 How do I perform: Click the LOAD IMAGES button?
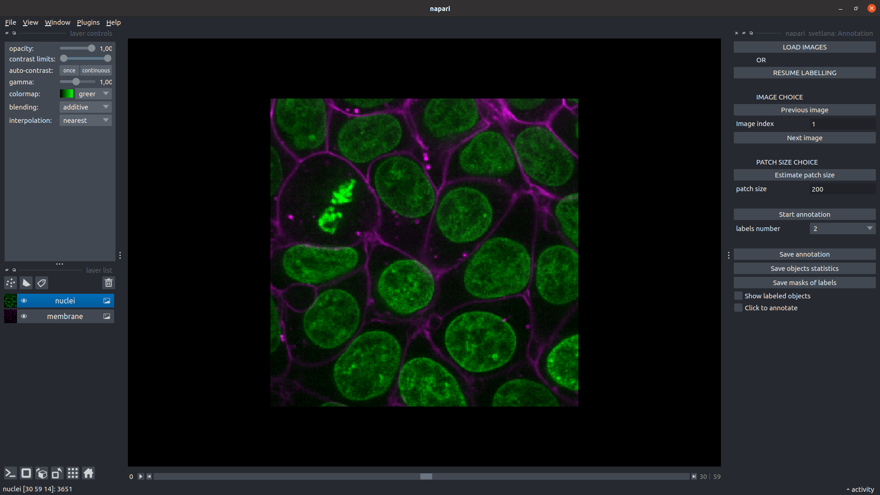click(804, 47)
